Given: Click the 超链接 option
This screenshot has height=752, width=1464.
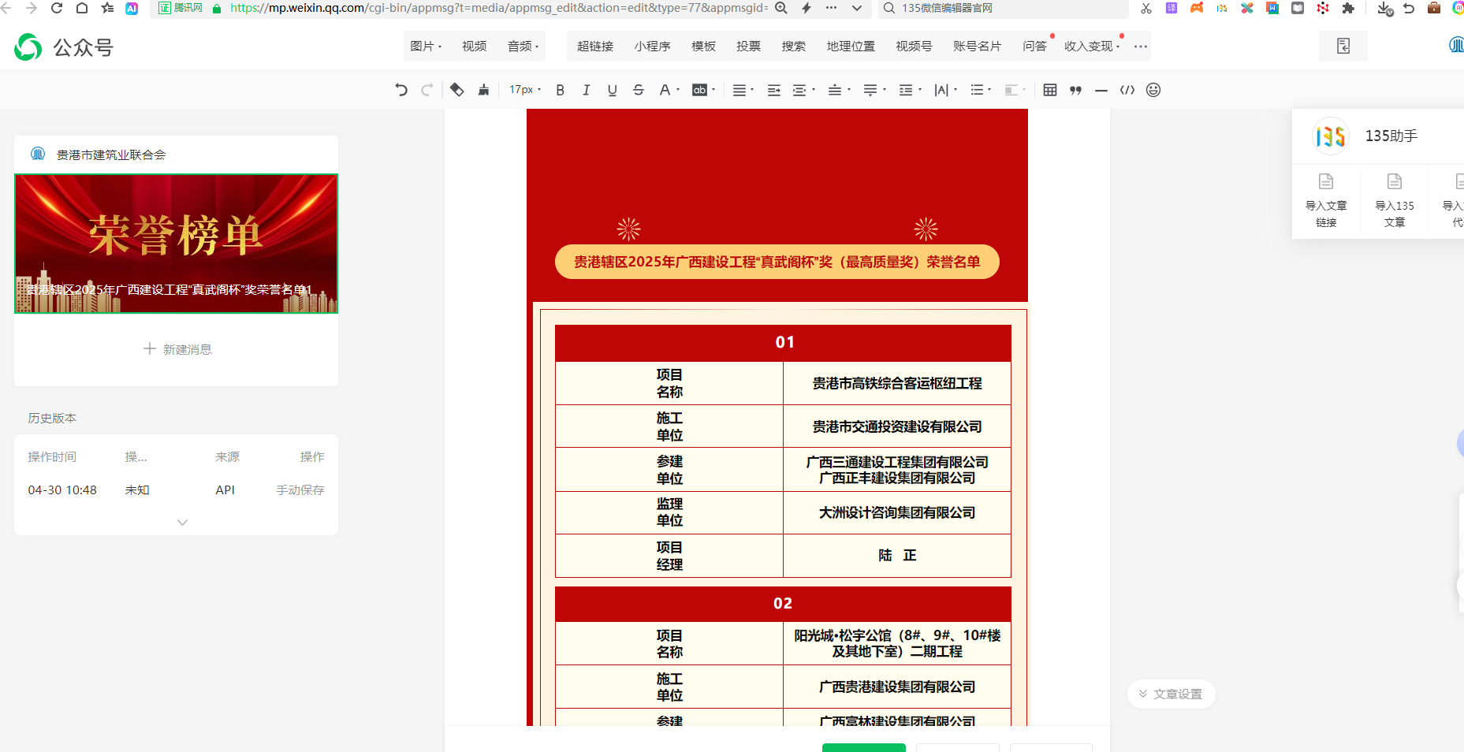Looking at the screenshot, I should click(595, 46).
